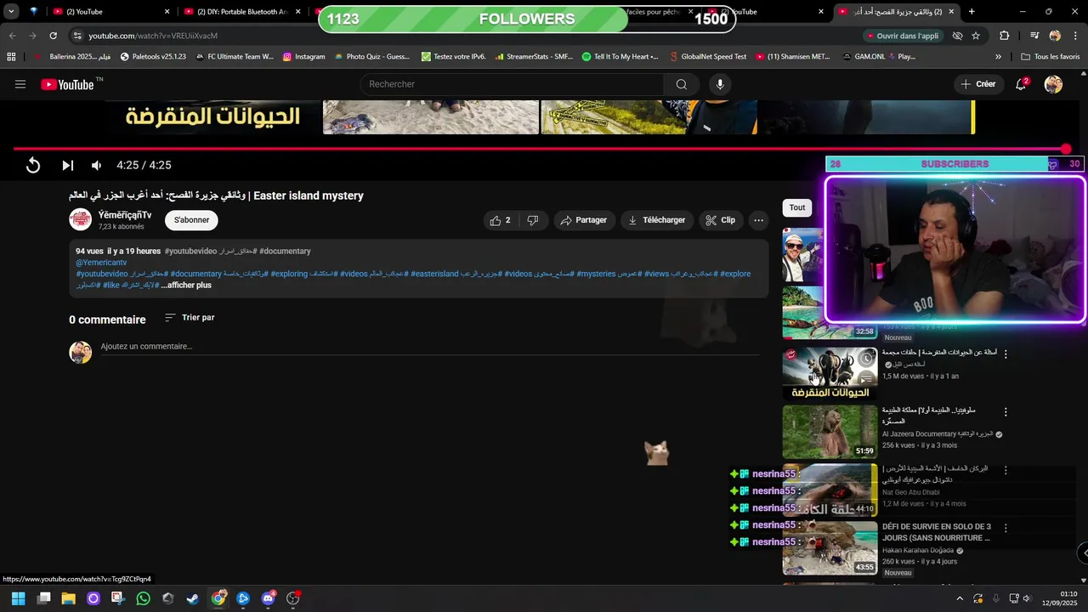1088x612 pixels.
Task: Open options for DÉFI DE SURVIE video
Action: [1006, 528]
